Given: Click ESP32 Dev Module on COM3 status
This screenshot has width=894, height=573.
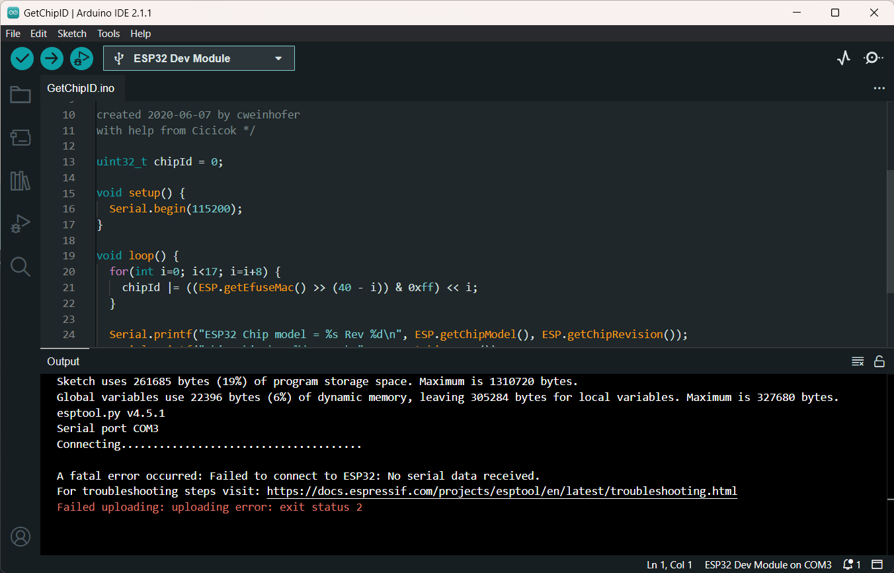Looking at the screenshot, I should coord(768,564).
